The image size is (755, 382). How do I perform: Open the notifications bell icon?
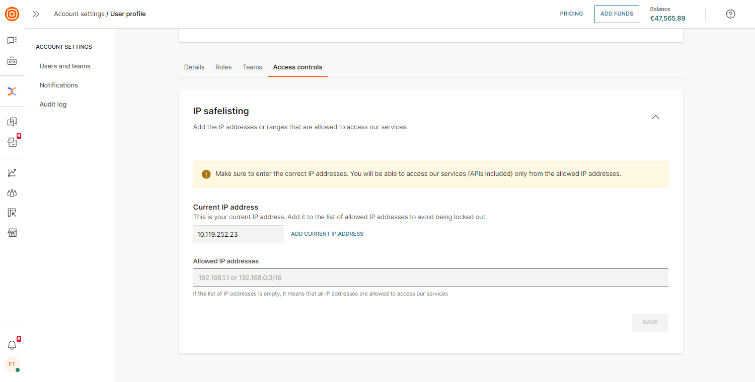[12, 345]
